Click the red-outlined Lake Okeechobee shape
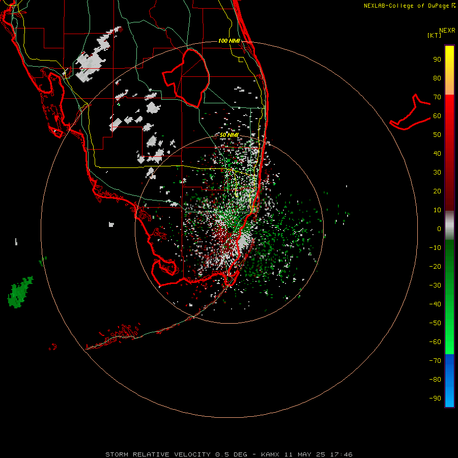Screen dimensions: 458x458 click(186, 77)
